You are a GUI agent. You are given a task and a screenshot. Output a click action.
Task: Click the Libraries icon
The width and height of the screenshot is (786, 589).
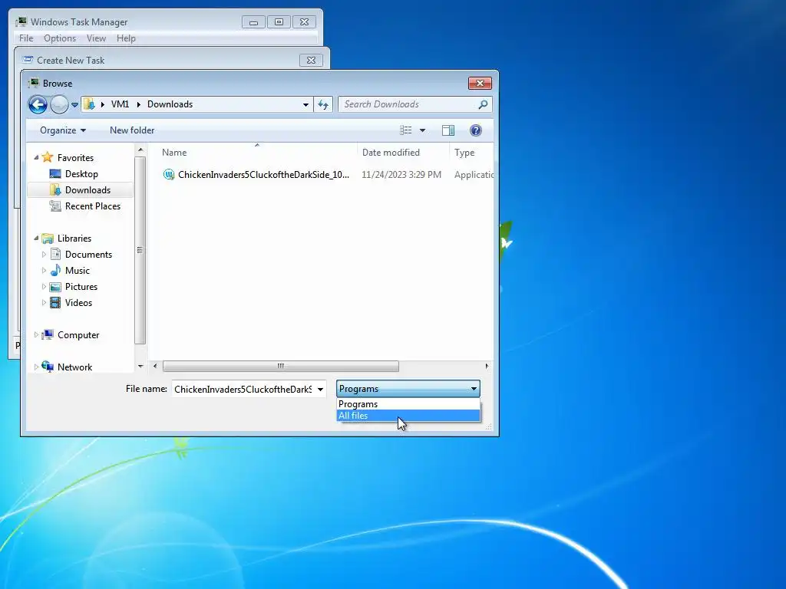48,239
